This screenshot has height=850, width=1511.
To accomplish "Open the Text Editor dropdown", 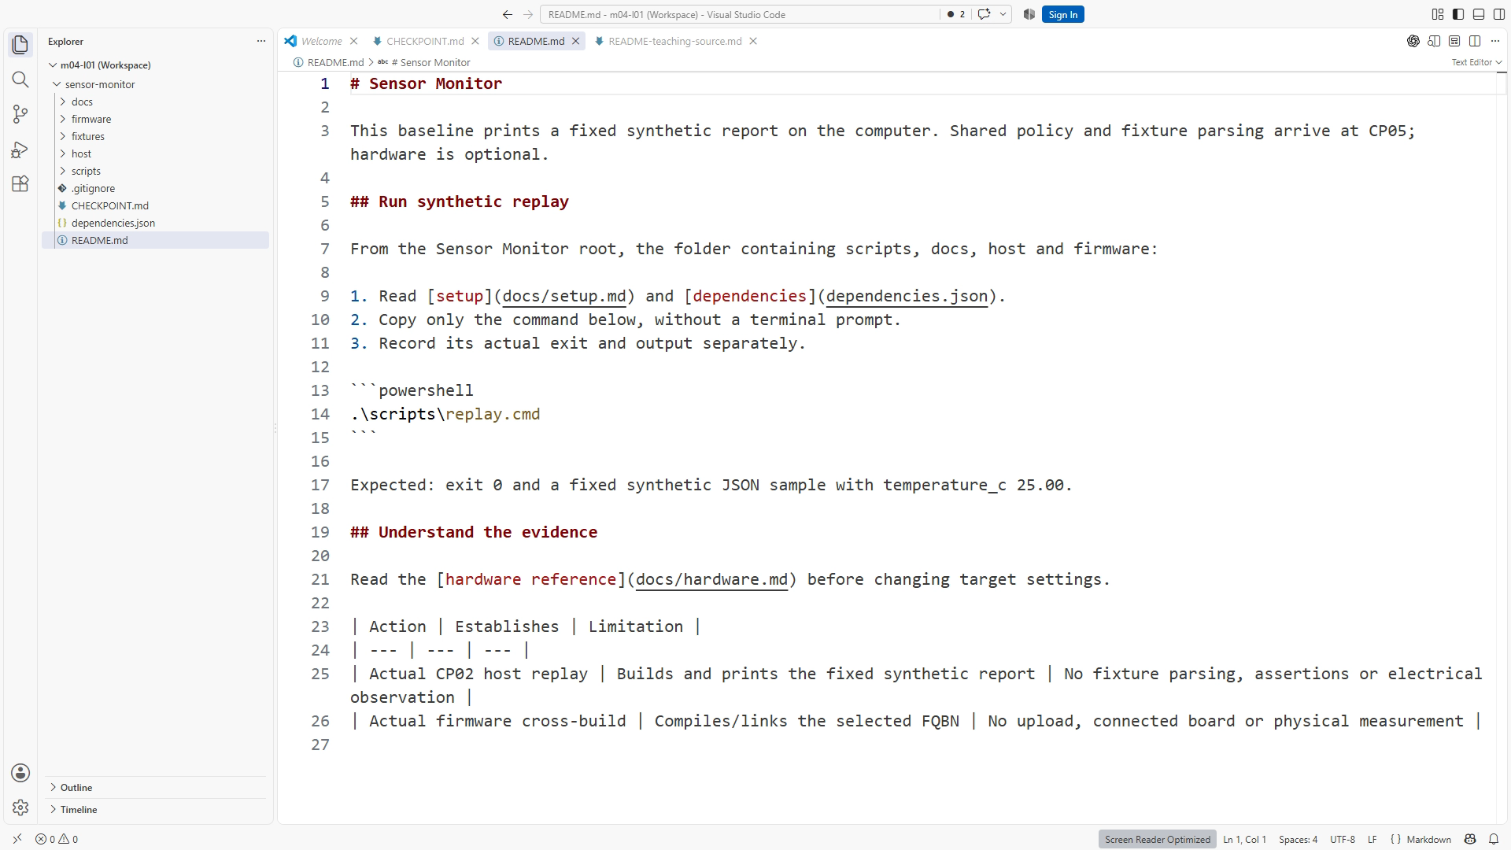I will pyautogui.click(x=1476, y=62).
